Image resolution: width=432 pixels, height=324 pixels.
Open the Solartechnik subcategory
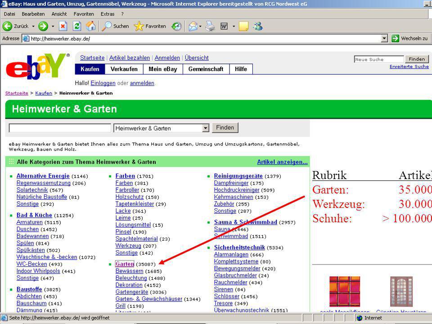click(x=32, y=190)
